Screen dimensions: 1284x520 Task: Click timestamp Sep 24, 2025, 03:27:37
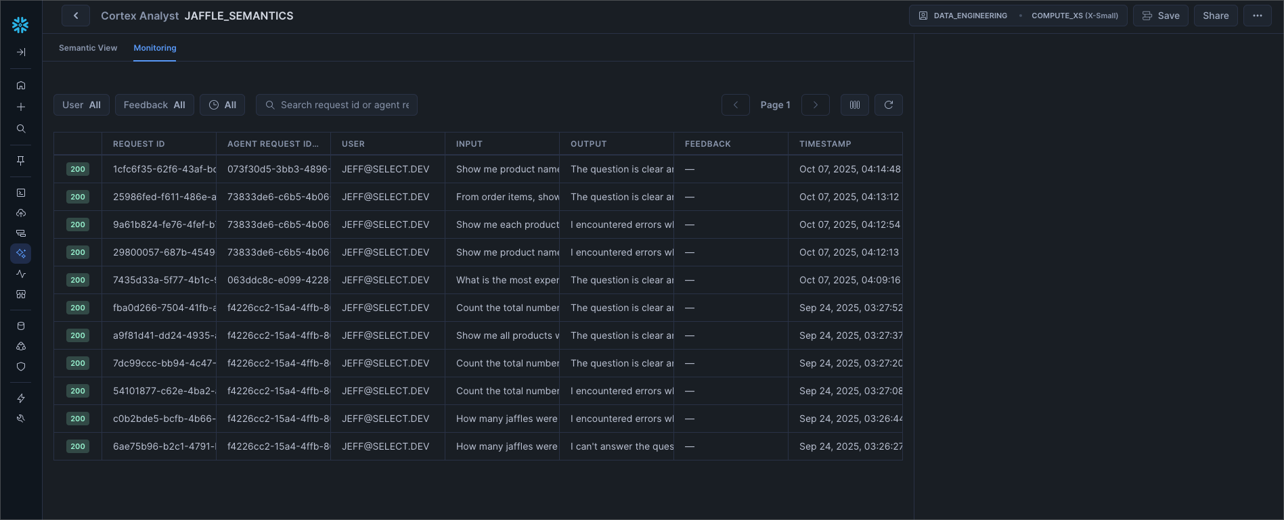(x=851, y=335)
